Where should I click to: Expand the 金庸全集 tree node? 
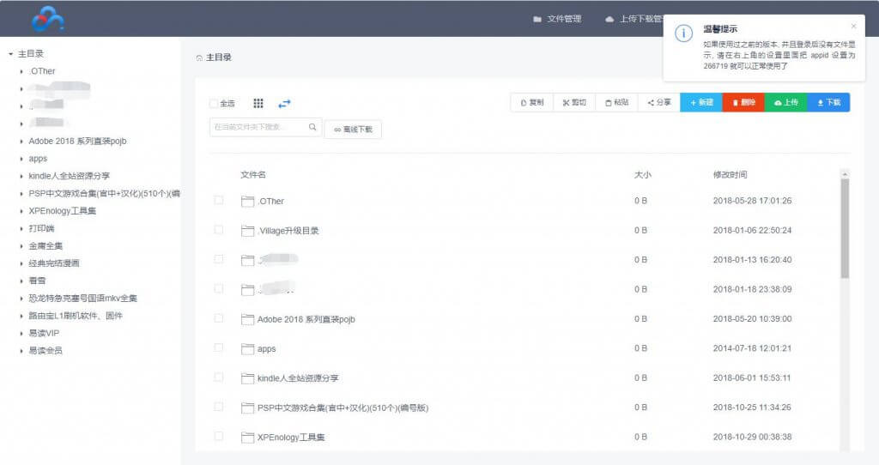[21, 246]
